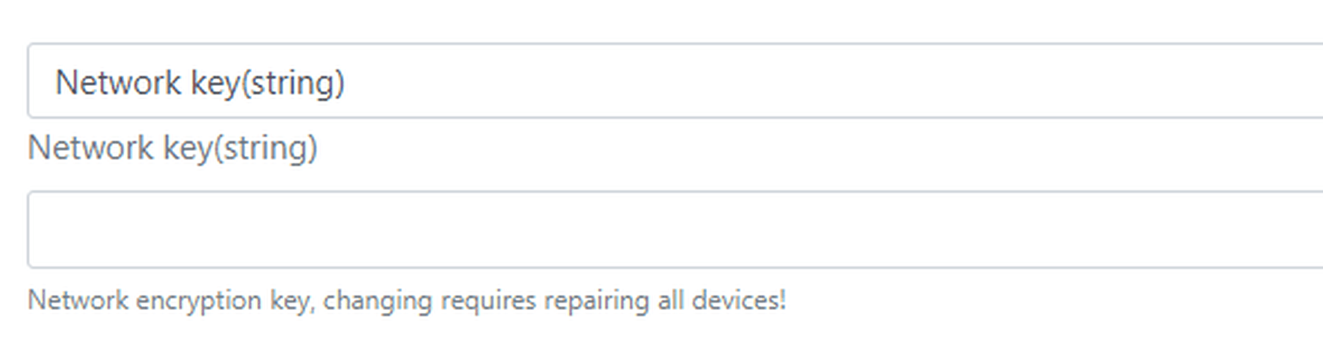
Task: Click inside the second bordered text box
Action: coord(675,229)
